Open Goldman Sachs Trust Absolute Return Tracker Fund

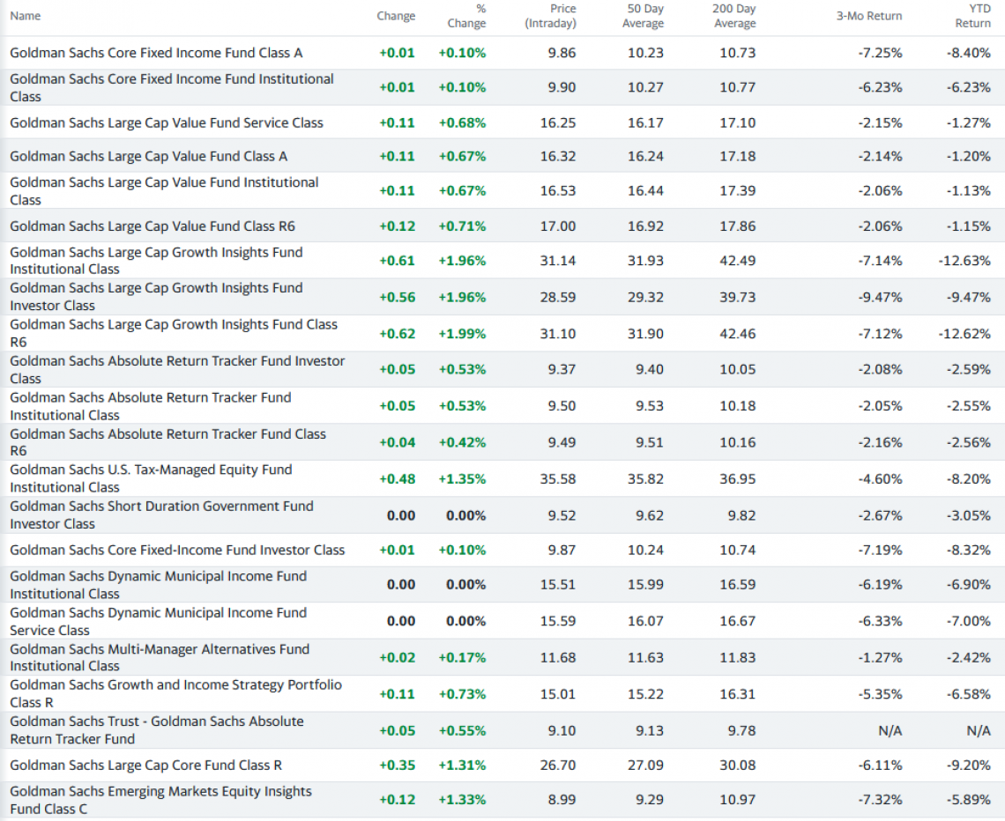point(156,730)
